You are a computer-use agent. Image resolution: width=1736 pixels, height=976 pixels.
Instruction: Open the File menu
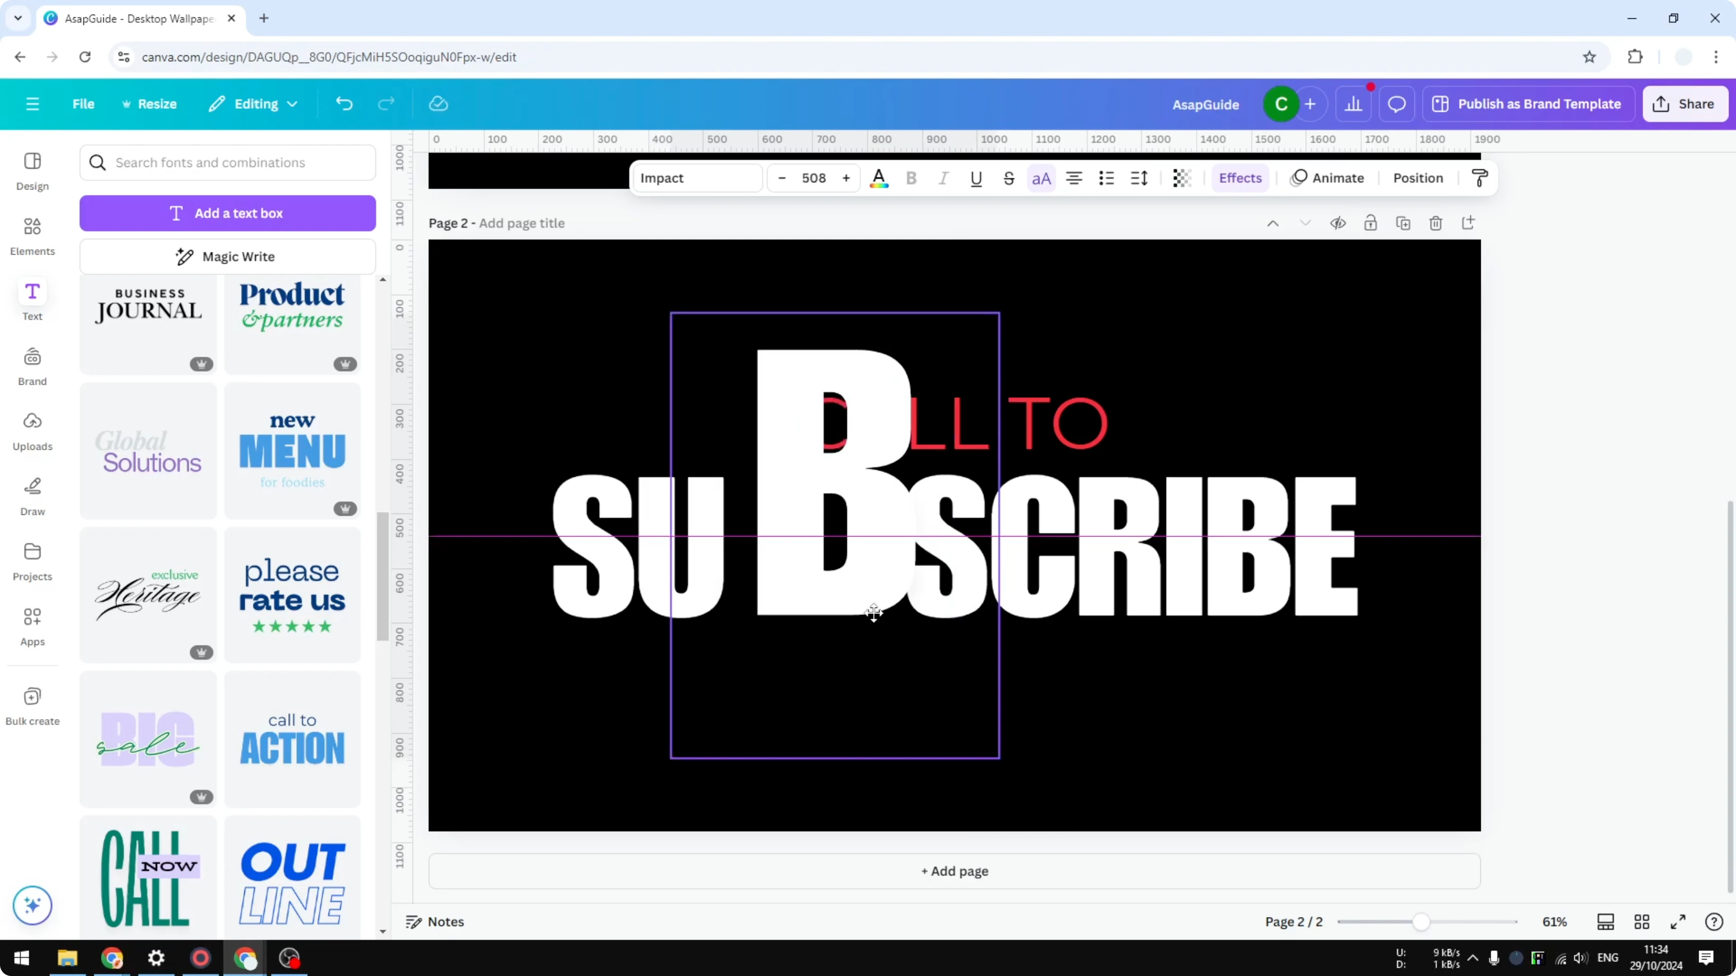tap(83, 104)
